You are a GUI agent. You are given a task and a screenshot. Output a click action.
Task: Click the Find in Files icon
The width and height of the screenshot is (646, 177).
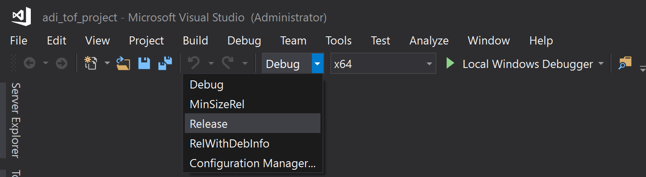click(x=625, y=64)
